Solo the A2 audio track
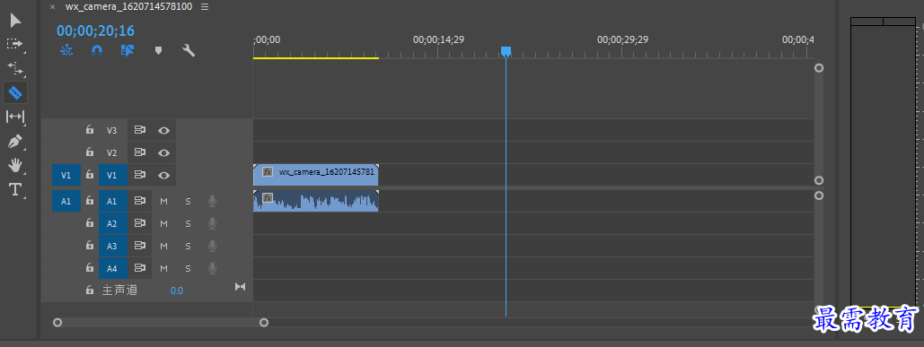Viewport: 924px width, 347px height. click(x=188, y=223)
